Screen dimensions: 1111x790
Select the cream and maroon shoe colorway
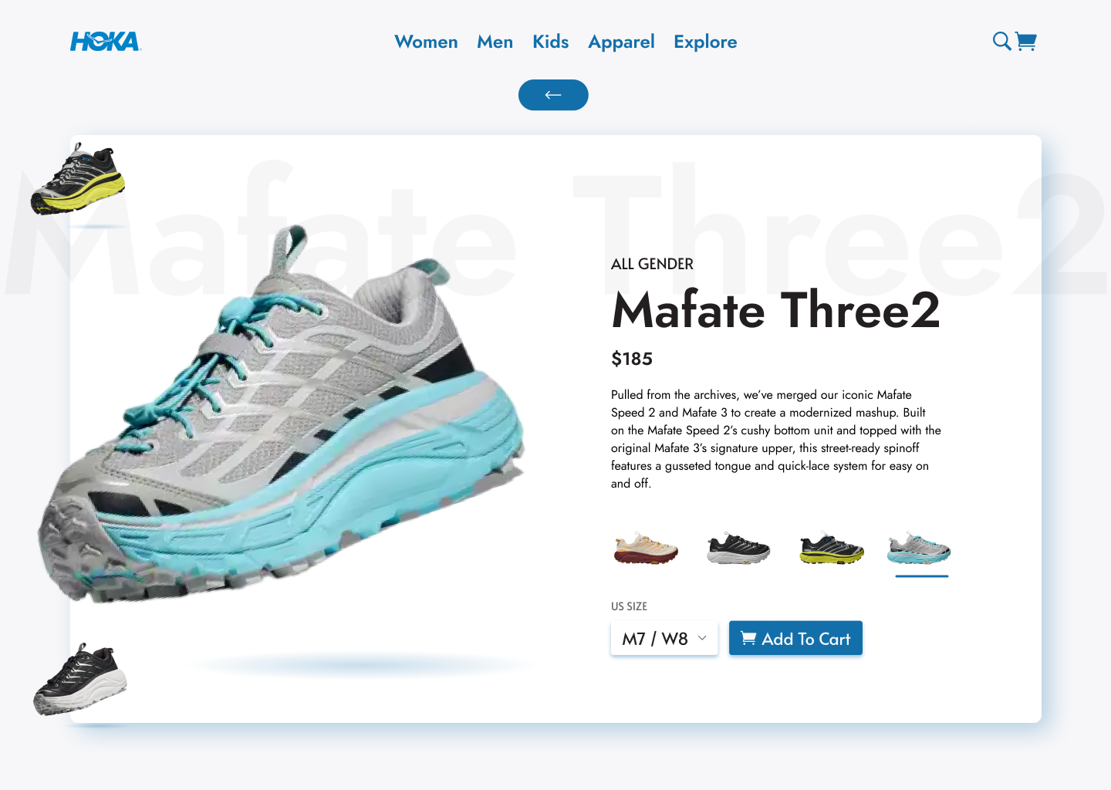point(646,548)
